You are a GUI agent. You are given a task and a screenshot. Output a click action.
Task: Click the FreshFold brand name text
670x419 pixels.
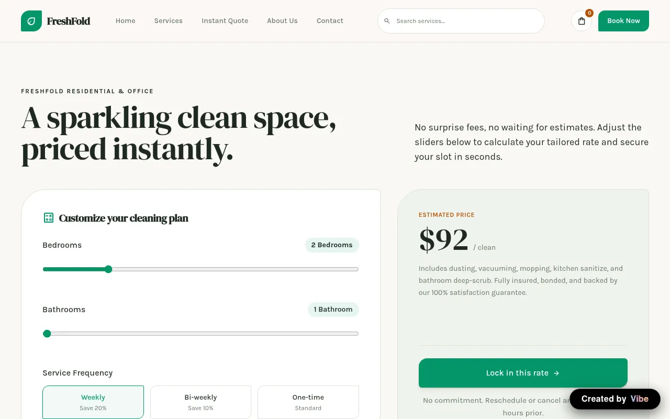69,21
